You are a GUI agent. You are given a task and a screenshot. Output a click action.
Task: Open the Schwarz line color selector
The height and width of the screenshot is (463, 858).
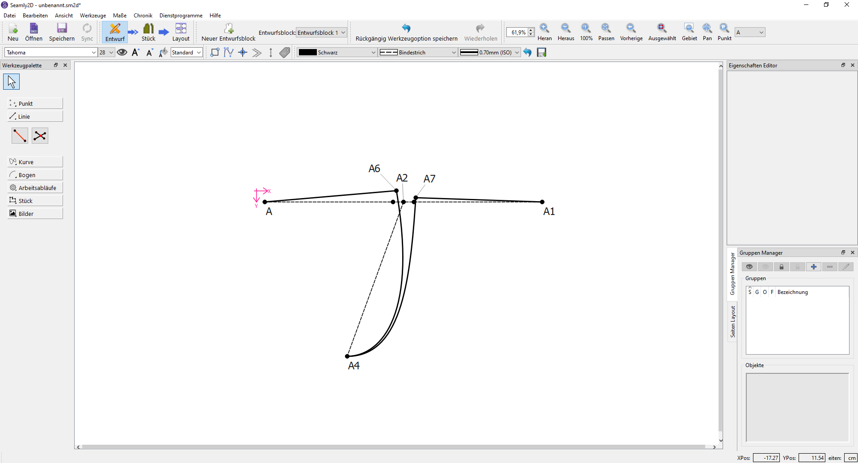coord(337,53)
